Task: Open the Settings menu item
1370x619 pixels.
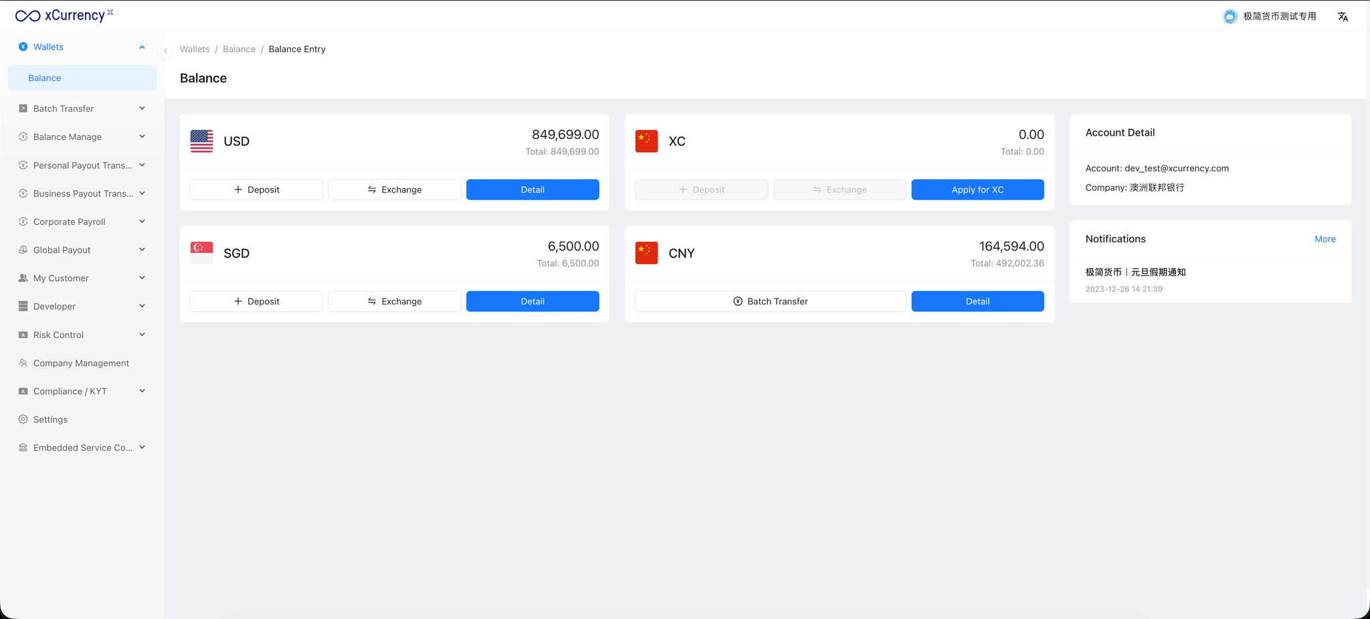Action: click(82, 420)
